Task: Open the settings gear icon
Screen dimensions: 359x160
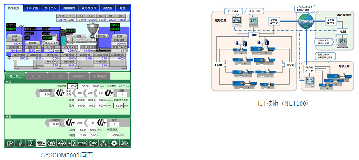Action: (114, 143)
